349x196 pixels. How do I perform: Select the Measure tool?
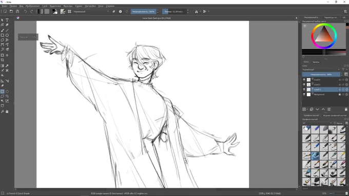click(x=7, y=81)
